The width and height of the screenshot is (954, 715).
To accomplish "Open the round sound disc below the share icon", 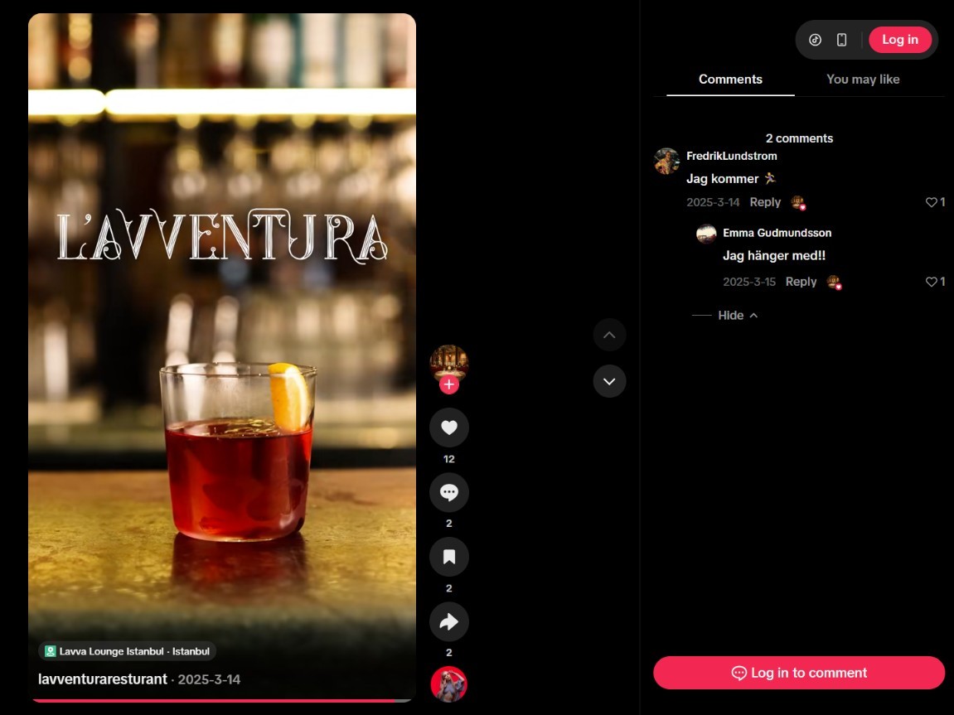I will point(449,684).
